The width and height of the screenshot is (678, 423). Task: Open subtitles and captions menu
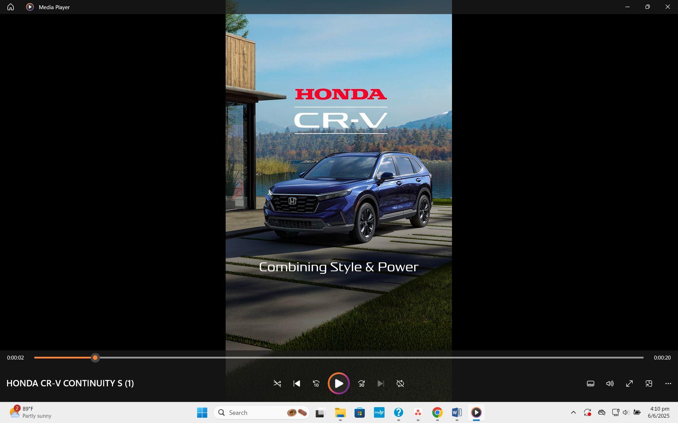(590, 384)
